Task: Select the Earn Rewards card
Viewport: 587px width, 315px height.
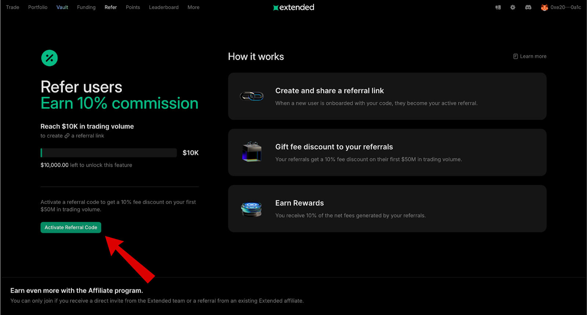Action: pos(387,208)
